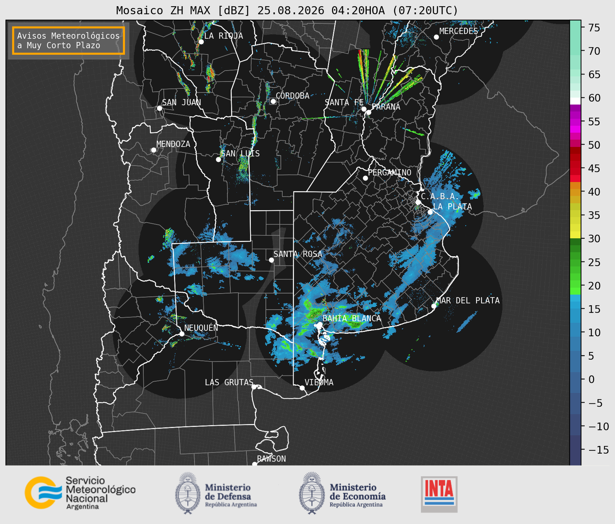
Task: Click the C.A.B.A. city marker
Action: pos(418,202)
